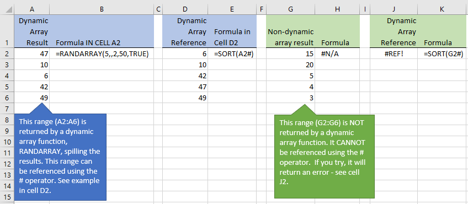The image size is (468, 204).
Task: Click 'Formula' header in column H
Action: [x=337, y=31]
